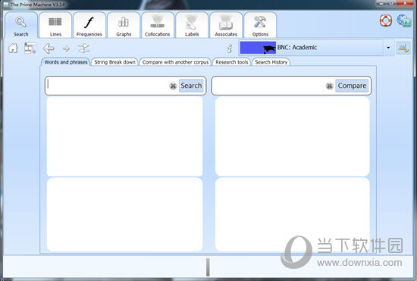Focus the compare text input field
The width and height of the screenshot is (417, 281).
click(x=269, y=86)
